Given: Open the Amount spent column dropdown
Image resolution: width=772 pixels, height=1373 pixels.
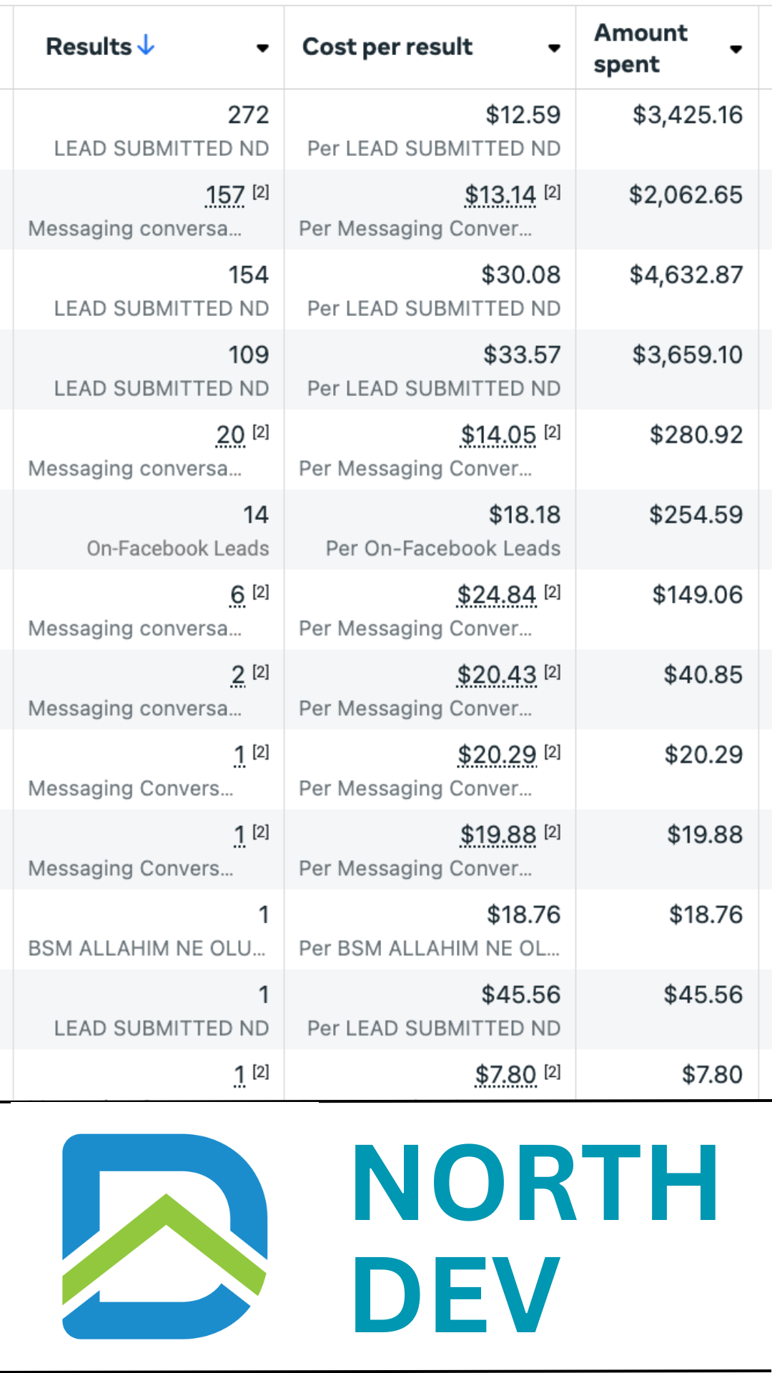Looking at the screenshot, I should [736, 49].
